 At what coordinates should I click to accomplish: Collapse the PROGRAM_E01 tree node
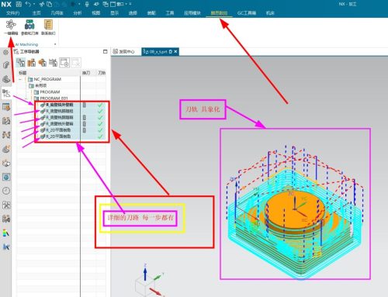click(x=26, y=98)
